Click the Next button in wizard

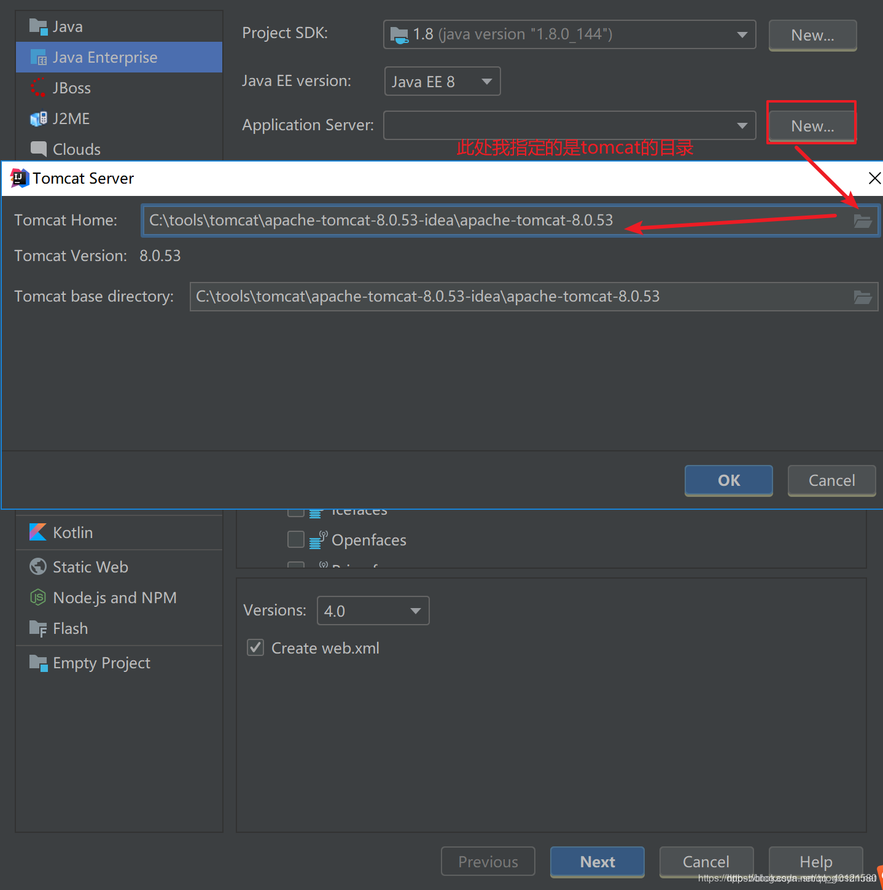coord(597,862)
